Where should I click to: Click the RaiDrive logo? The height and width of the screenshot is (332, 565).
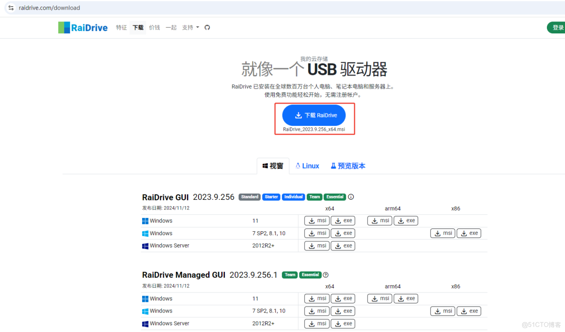tap(83, 27)
